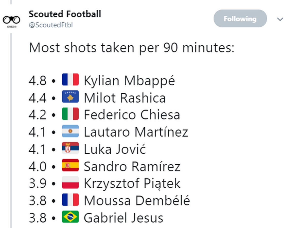Click the @ScoutedFtbl handle
The width and height of the screenshot is (299, 228).
[x=51, y=25]
